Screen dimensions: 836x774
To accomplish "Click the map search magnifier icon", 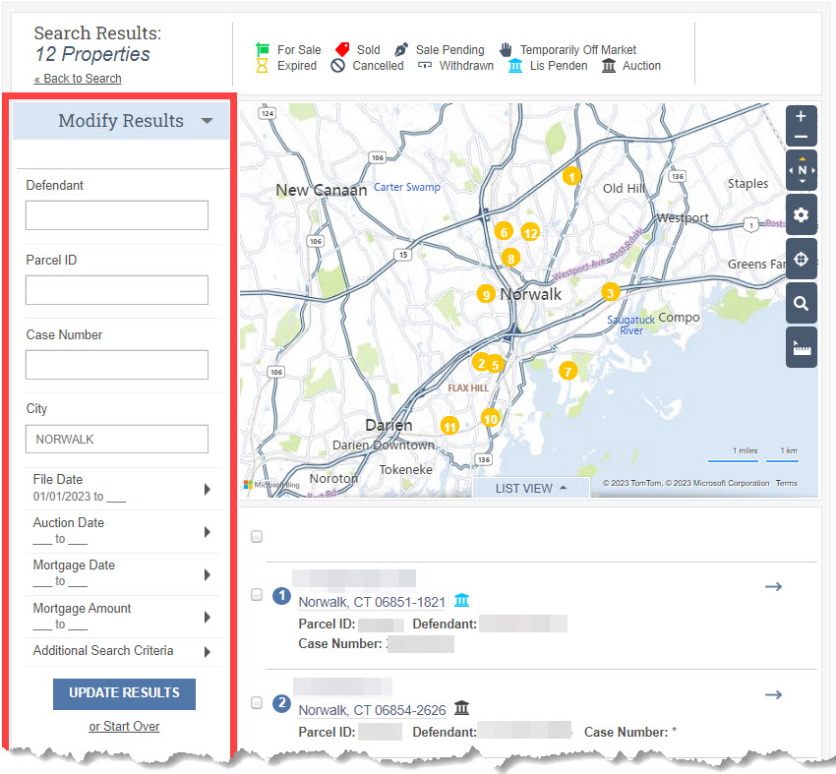I will 801,303.
